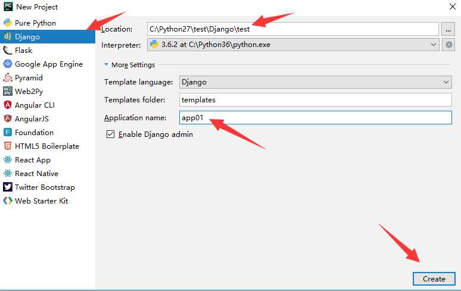
Task: Click the Angular CLI shield icon
Action: pyautogui.click(x=8, y=105)
